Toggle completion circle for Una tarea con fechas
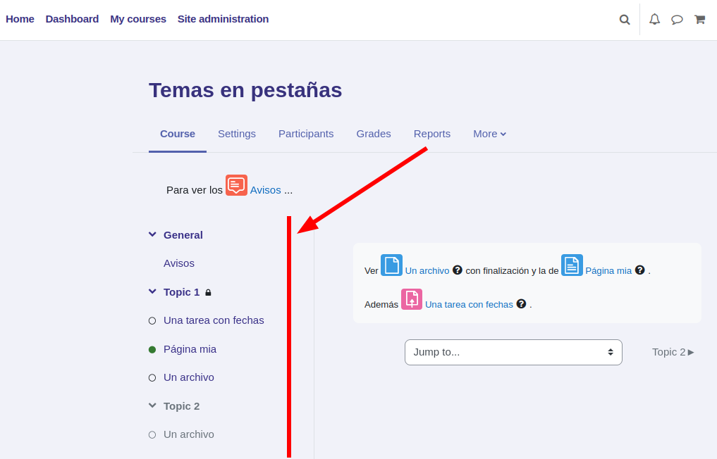Viewport: 717px width, 459px height. click(152, 320)
